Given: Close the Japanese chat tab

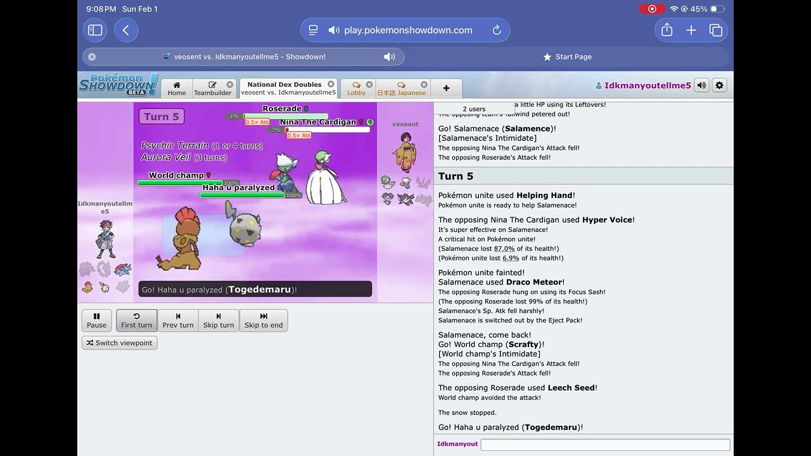Looking at the screenshot, I should coord(424,84).
